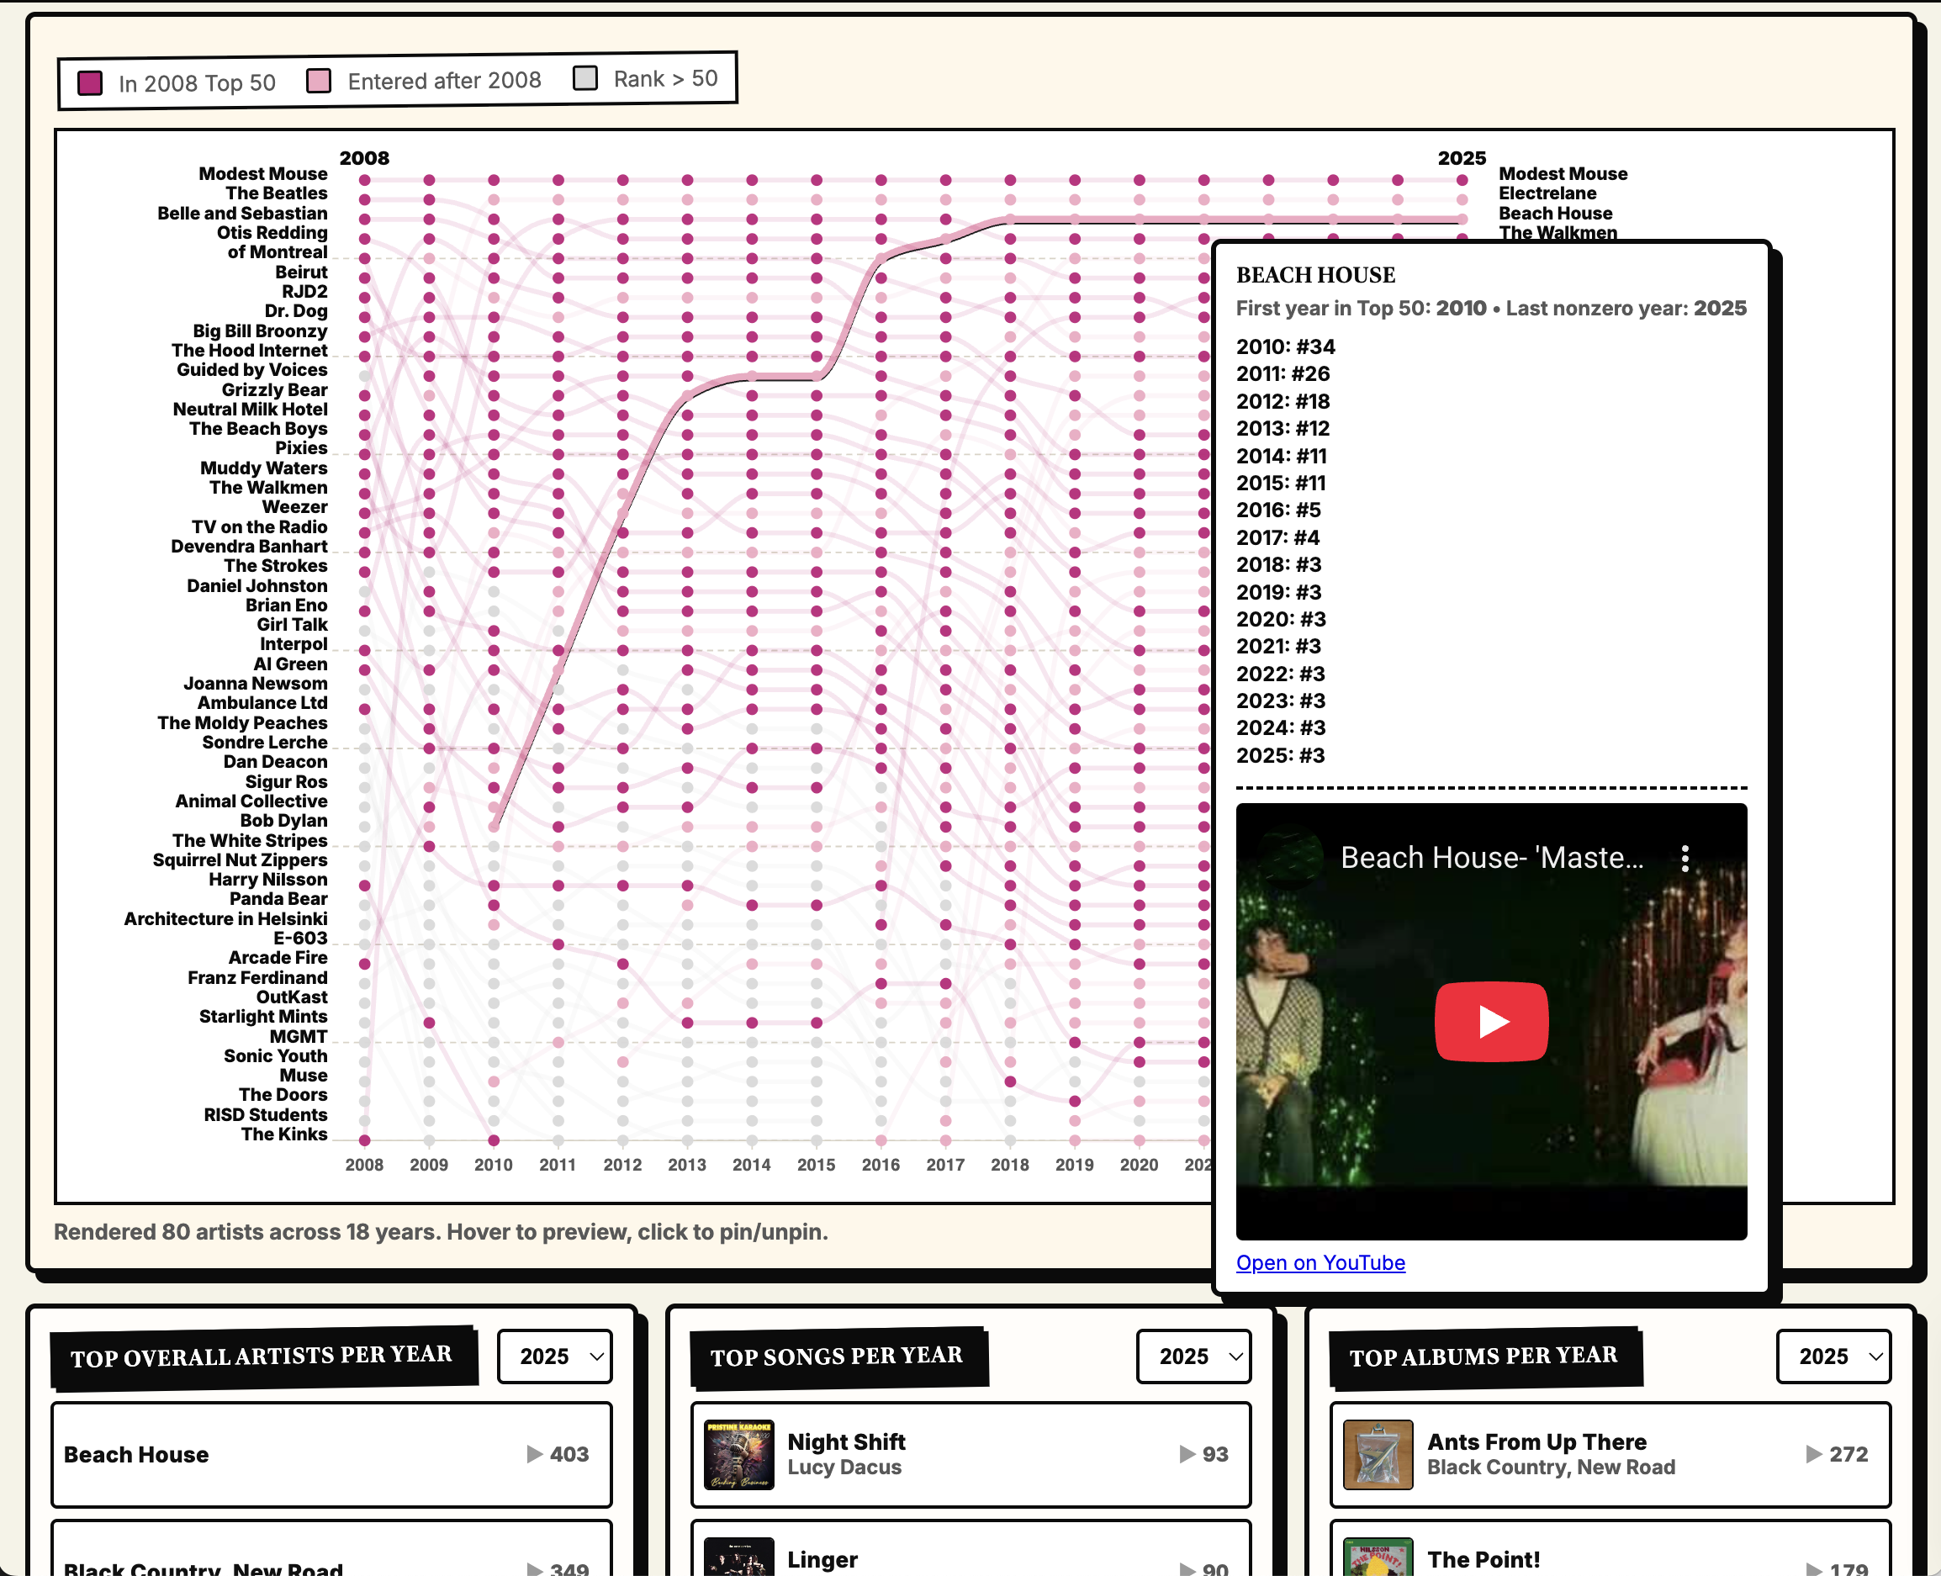Image resolution: width=1941 pixels, height=1576 pixels.
Task: Open Top Overall Artists year dropdown
Action: pyautogui.click(x=556, y=1357)
